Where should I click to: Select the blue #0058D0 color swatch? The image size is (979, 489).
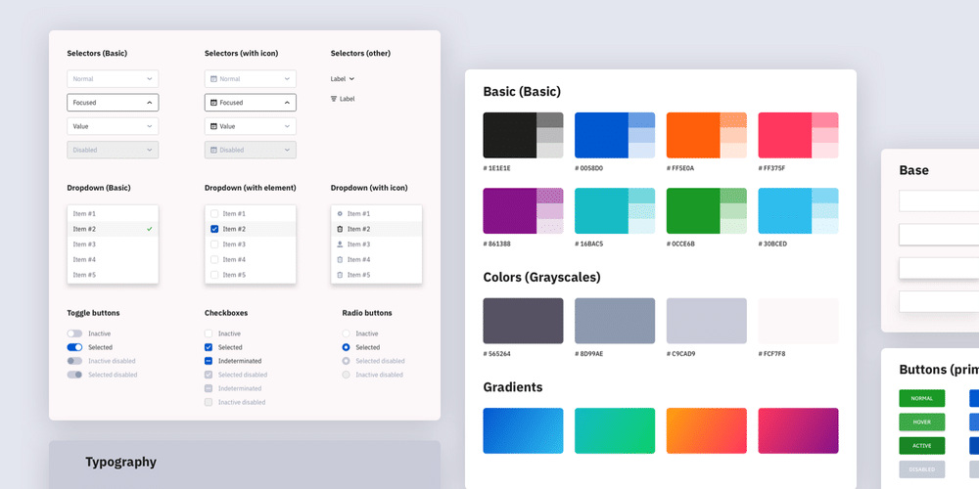(x=601, y=135)
